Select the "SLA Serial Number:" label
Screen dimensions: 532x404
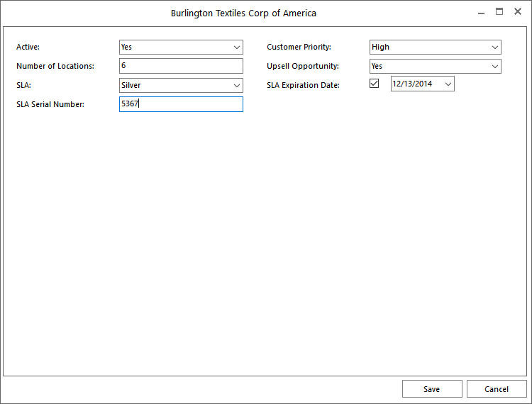[50, 105]
